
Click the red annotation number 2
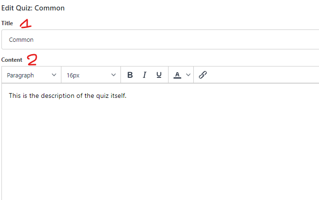tap(32, 60)
